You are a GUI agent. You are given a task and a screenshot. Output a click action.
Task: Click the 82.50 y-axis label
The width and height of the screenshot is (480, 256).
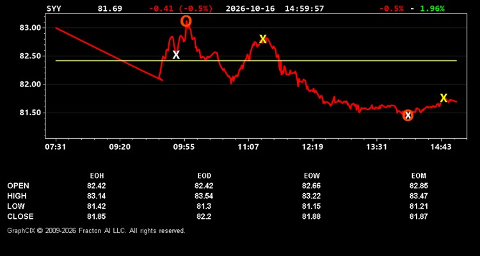pyautogui.click(x=31, y=56)
